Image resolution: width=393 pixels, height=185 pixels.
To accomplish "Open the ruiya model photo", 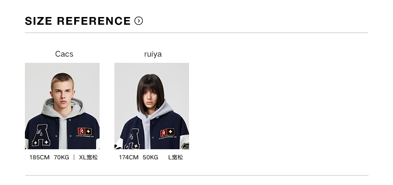I will click(x=152, y=106).
